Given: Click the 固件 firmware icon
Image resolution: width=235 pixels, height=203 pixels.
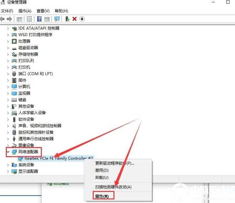Looking at the screenshot, I should coord(14,80).
